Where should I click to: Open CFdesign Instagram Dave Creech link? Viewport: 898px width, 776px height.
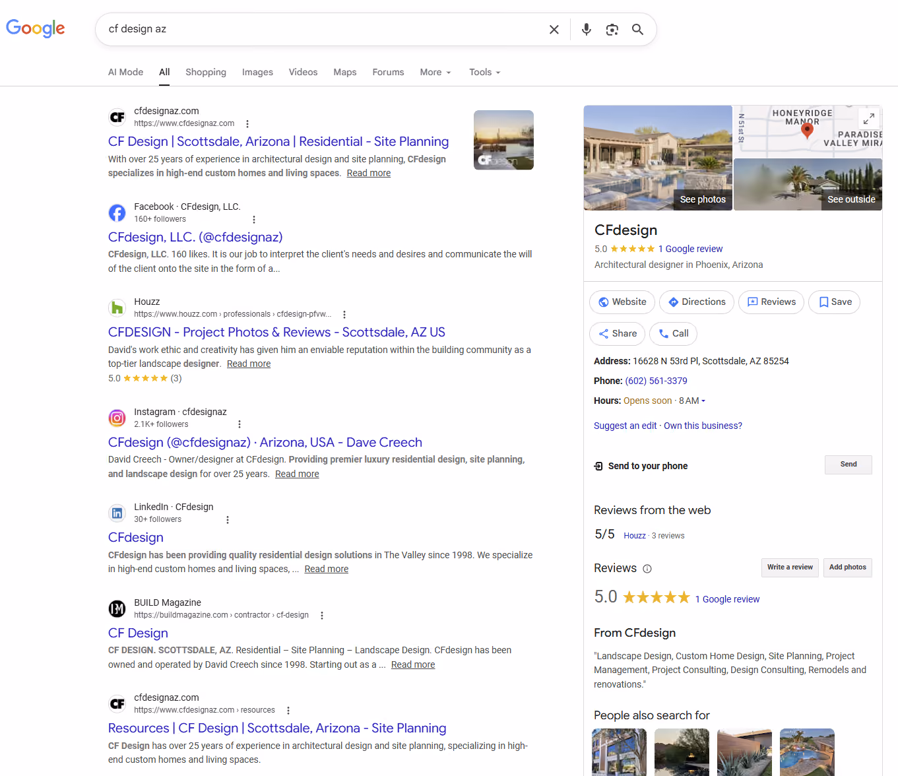(x=265, y=443)
